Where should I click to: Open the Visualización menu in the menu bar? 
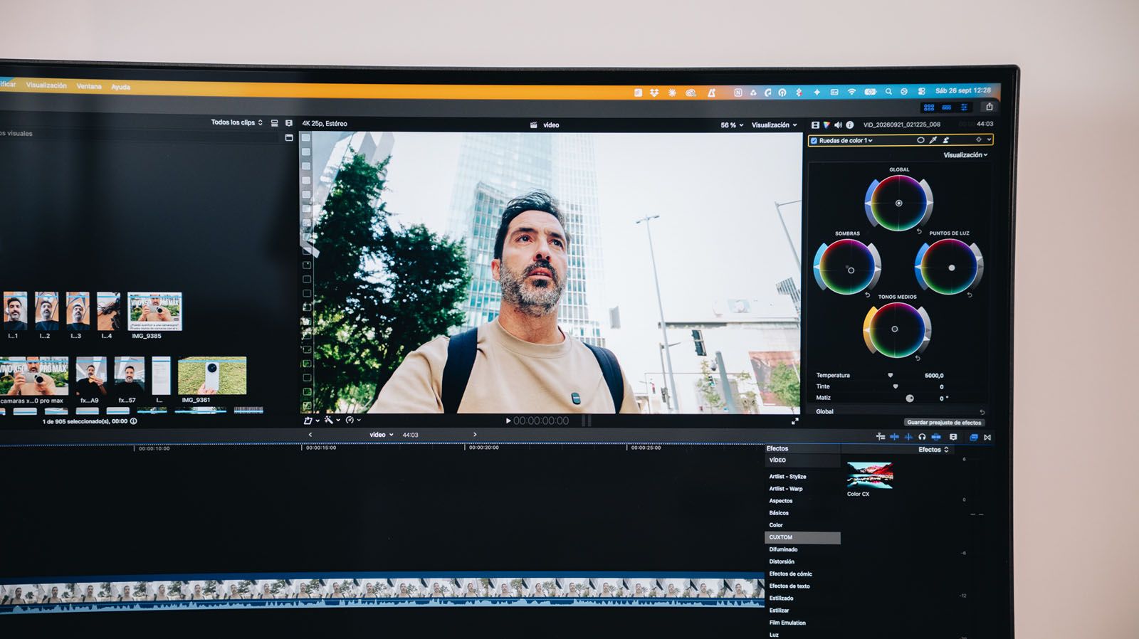pos(46,85)
